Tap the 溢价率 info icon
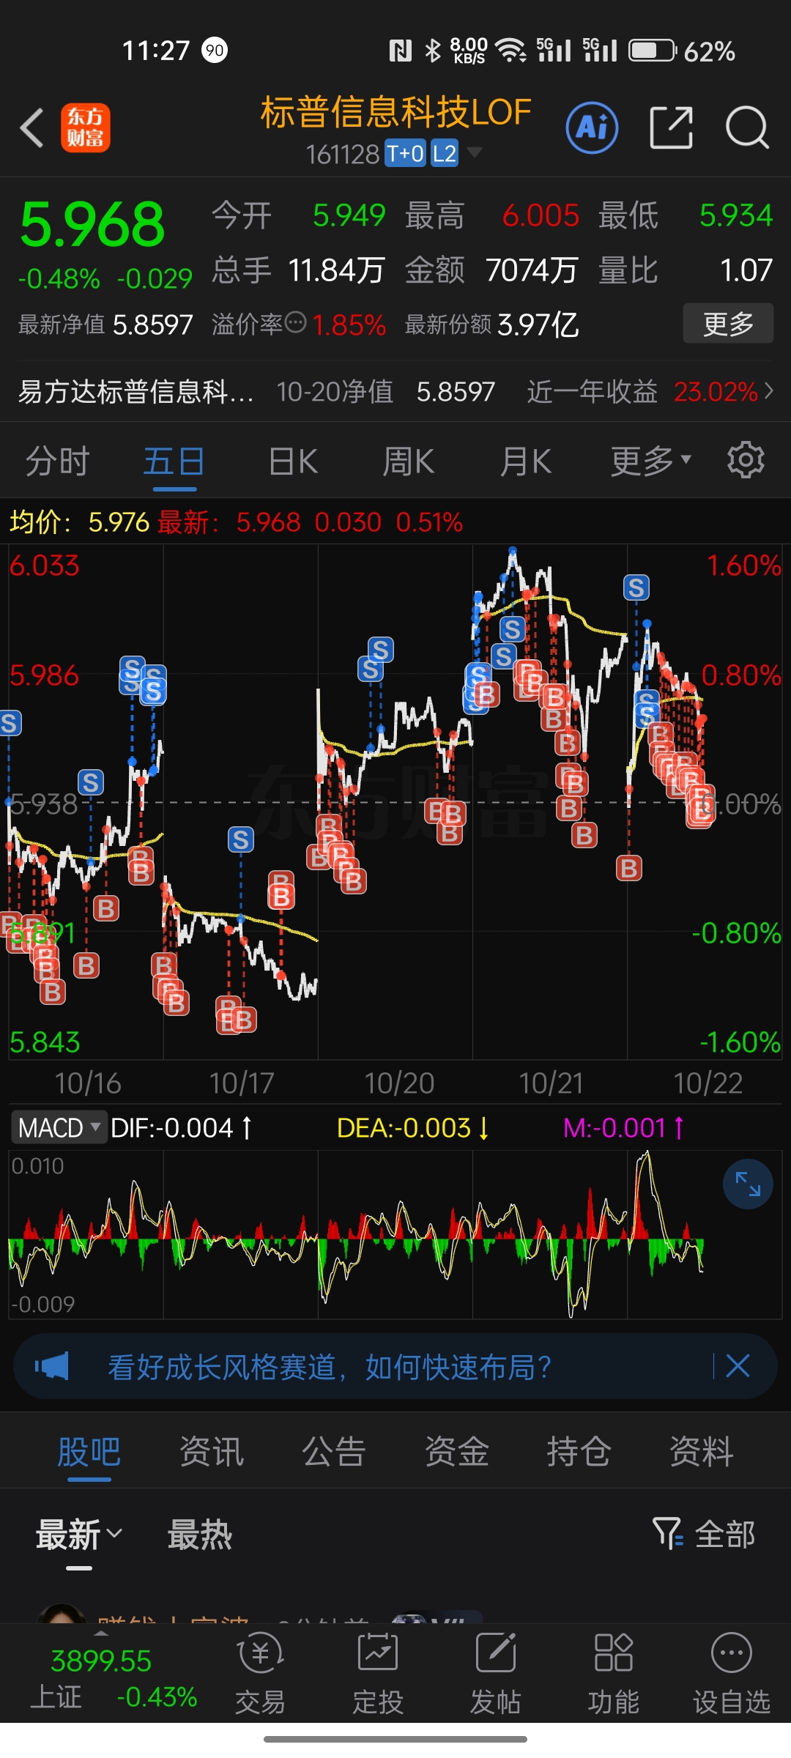 pyautogui.click(x=295, y=322)
